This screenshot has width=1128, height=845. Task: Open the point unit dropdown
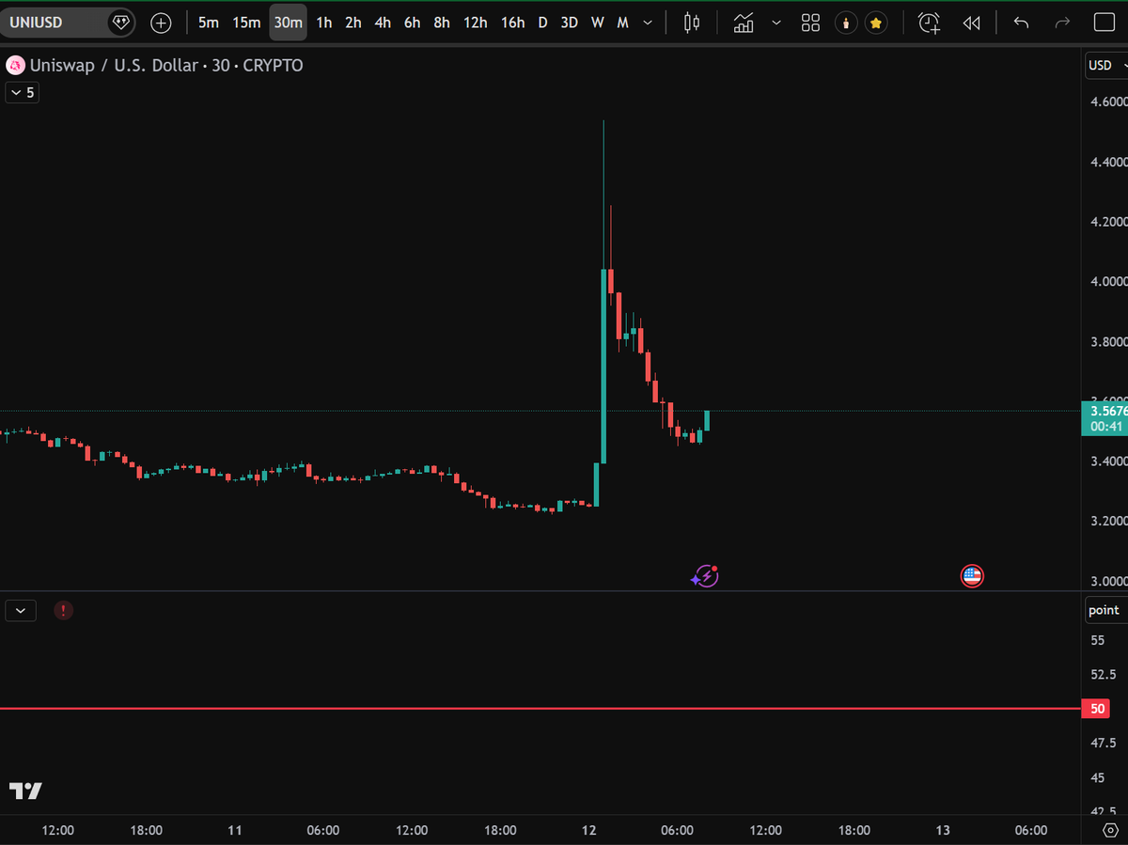pos(1104,610)
